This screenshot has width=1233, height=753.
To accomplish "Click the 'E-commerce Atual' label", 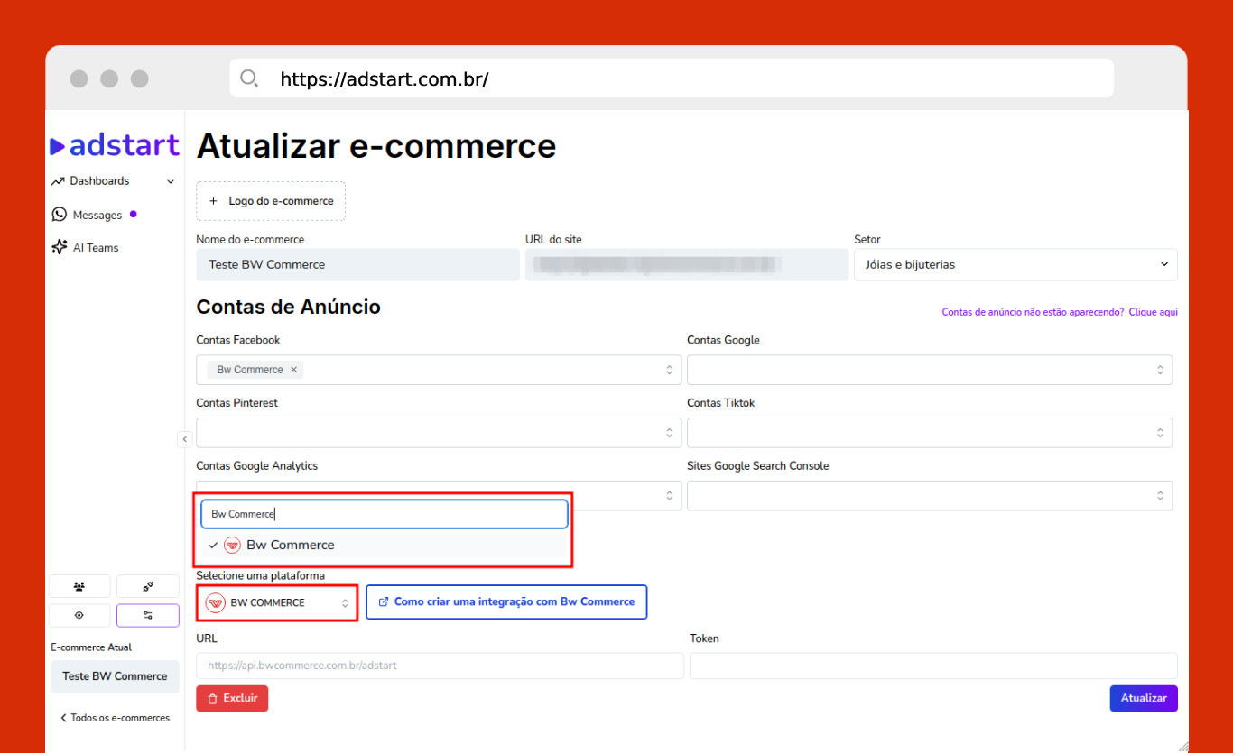I will click(91, 647).
